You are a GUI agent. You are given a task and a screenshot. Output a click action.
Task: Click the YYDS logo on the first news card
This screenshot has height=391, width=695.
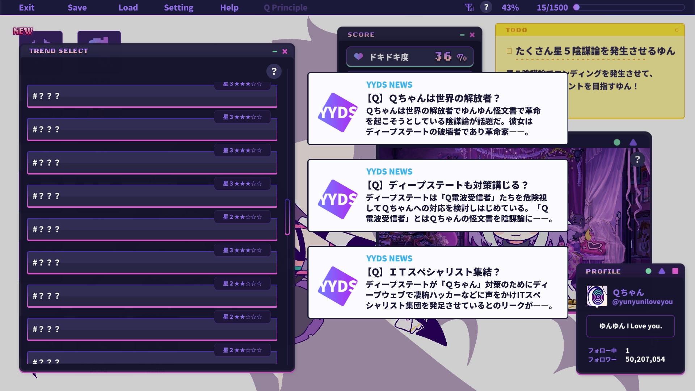pyautogui.click(x=337, y=112)
